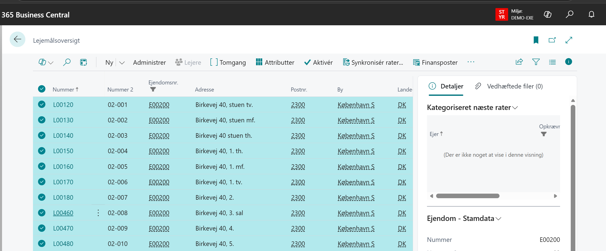Toggle the FactBox info icon
Image resolution: width=606 pixels, height=251 pixels.
click(568, 62)
